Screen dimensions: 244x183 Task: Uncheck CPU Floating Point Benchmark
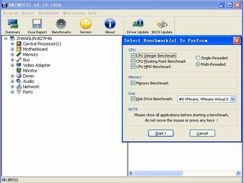(133, 61)
